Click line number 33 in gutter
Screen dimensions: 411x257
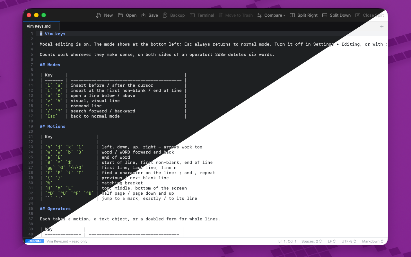(x=31, y=198)
